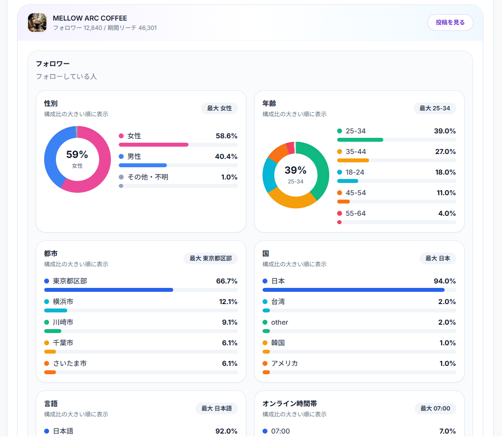
Task: Click the blue 東京都区部 progress bar
Action: coord(108,290)
